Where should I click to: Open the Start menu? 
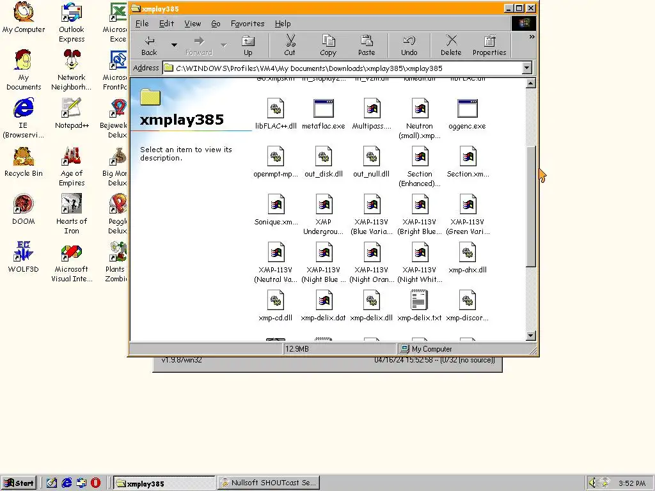pyautogui.click(x=19, y=483)
